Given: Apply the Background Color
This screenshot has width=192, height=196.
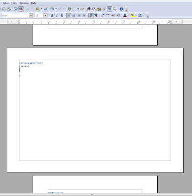Looking at the screenshot, I should click(x=140, y=15).
